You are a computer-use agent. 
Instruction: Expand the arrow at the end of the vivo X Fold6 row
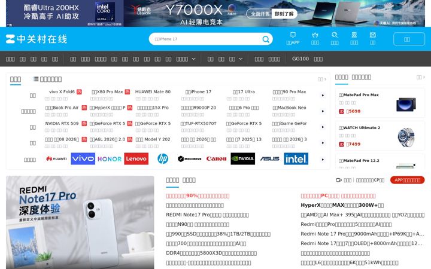[x=323, y=95]
